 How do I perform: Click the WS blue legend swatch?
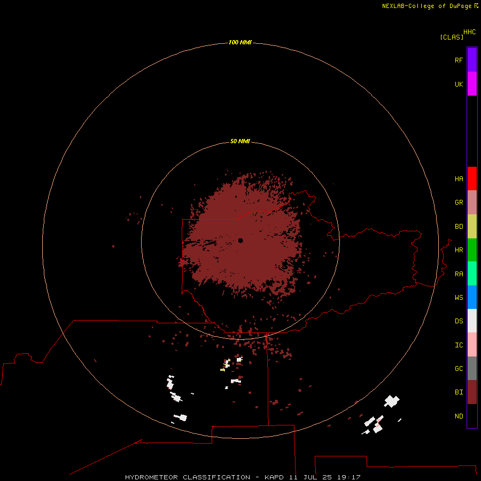pyautogui.click(x=472, y=297)
